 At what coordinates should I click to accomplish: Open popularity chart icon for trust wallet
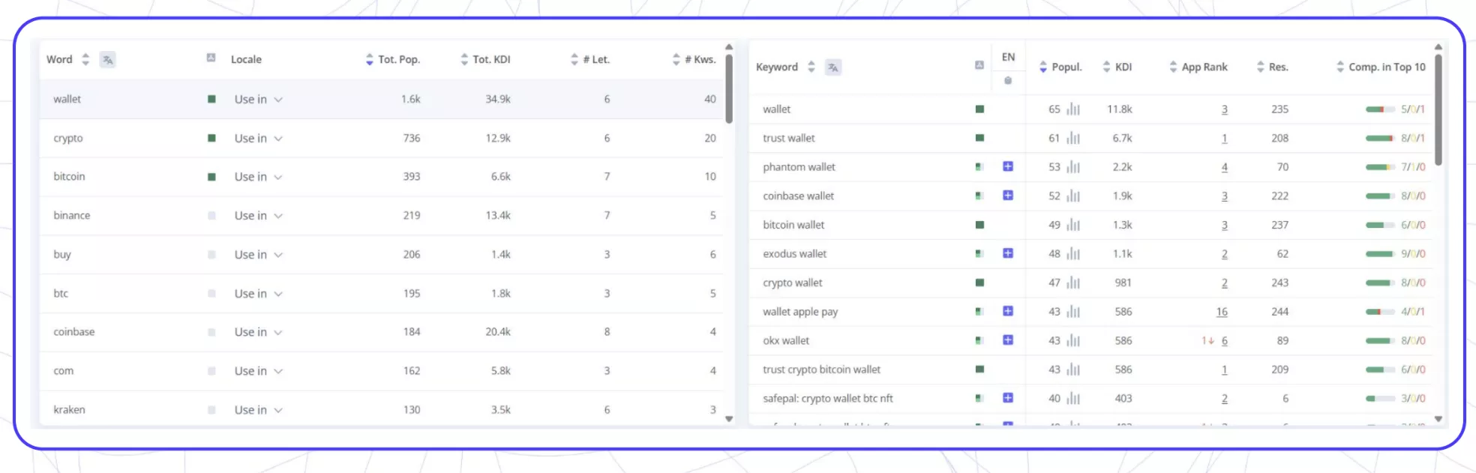[x=1073, y=138]
